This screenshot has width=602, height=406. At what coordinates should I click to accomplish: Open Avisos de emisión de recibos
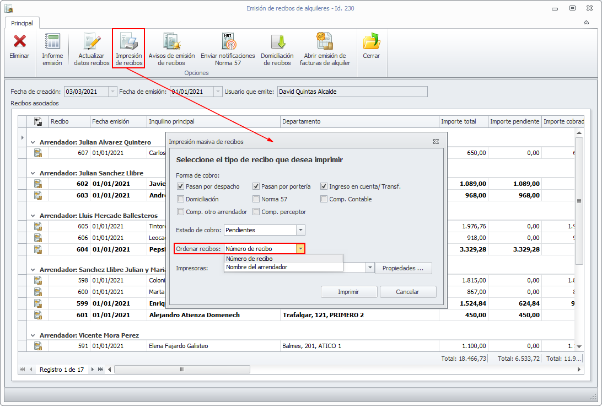(x=171, y=49)
